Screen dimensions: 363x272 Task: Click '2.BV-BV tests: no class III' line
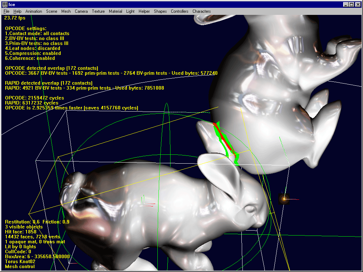(x=34, y=38)
